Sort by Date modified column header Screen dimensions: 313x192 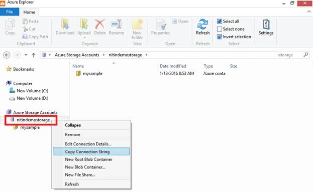[173, 66]
